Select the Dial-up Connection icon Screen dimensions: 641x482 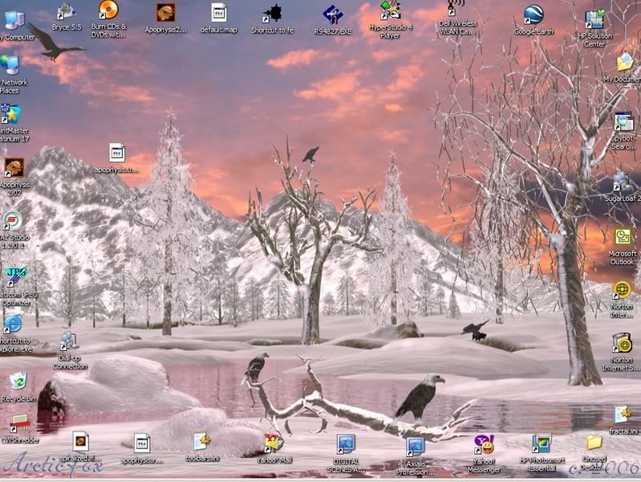[x=70, y=342]
